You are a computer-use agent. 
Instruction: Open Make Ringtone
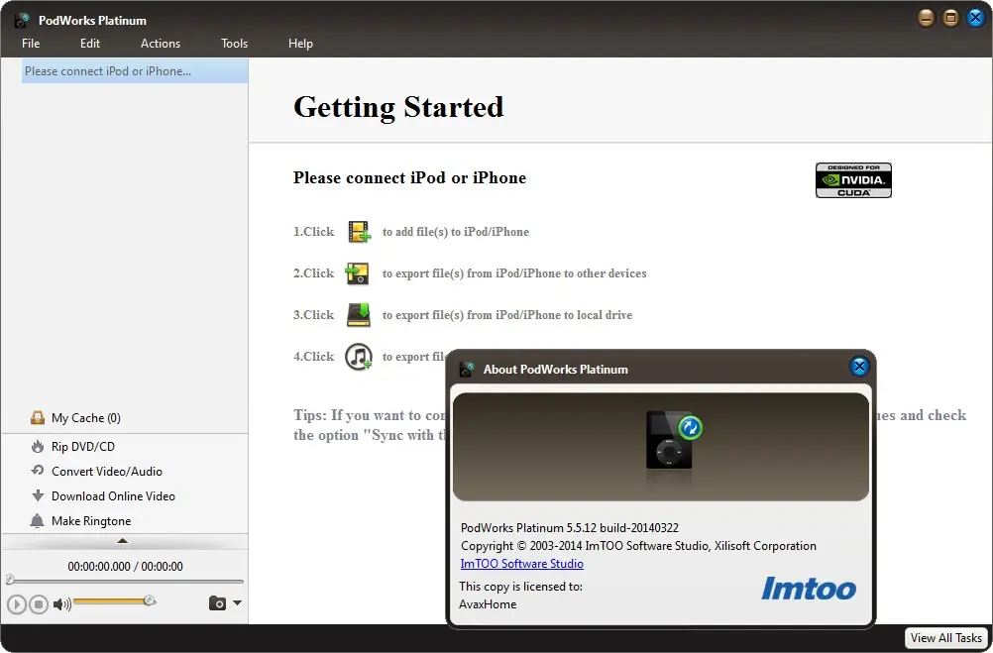[x=91, y=520]
